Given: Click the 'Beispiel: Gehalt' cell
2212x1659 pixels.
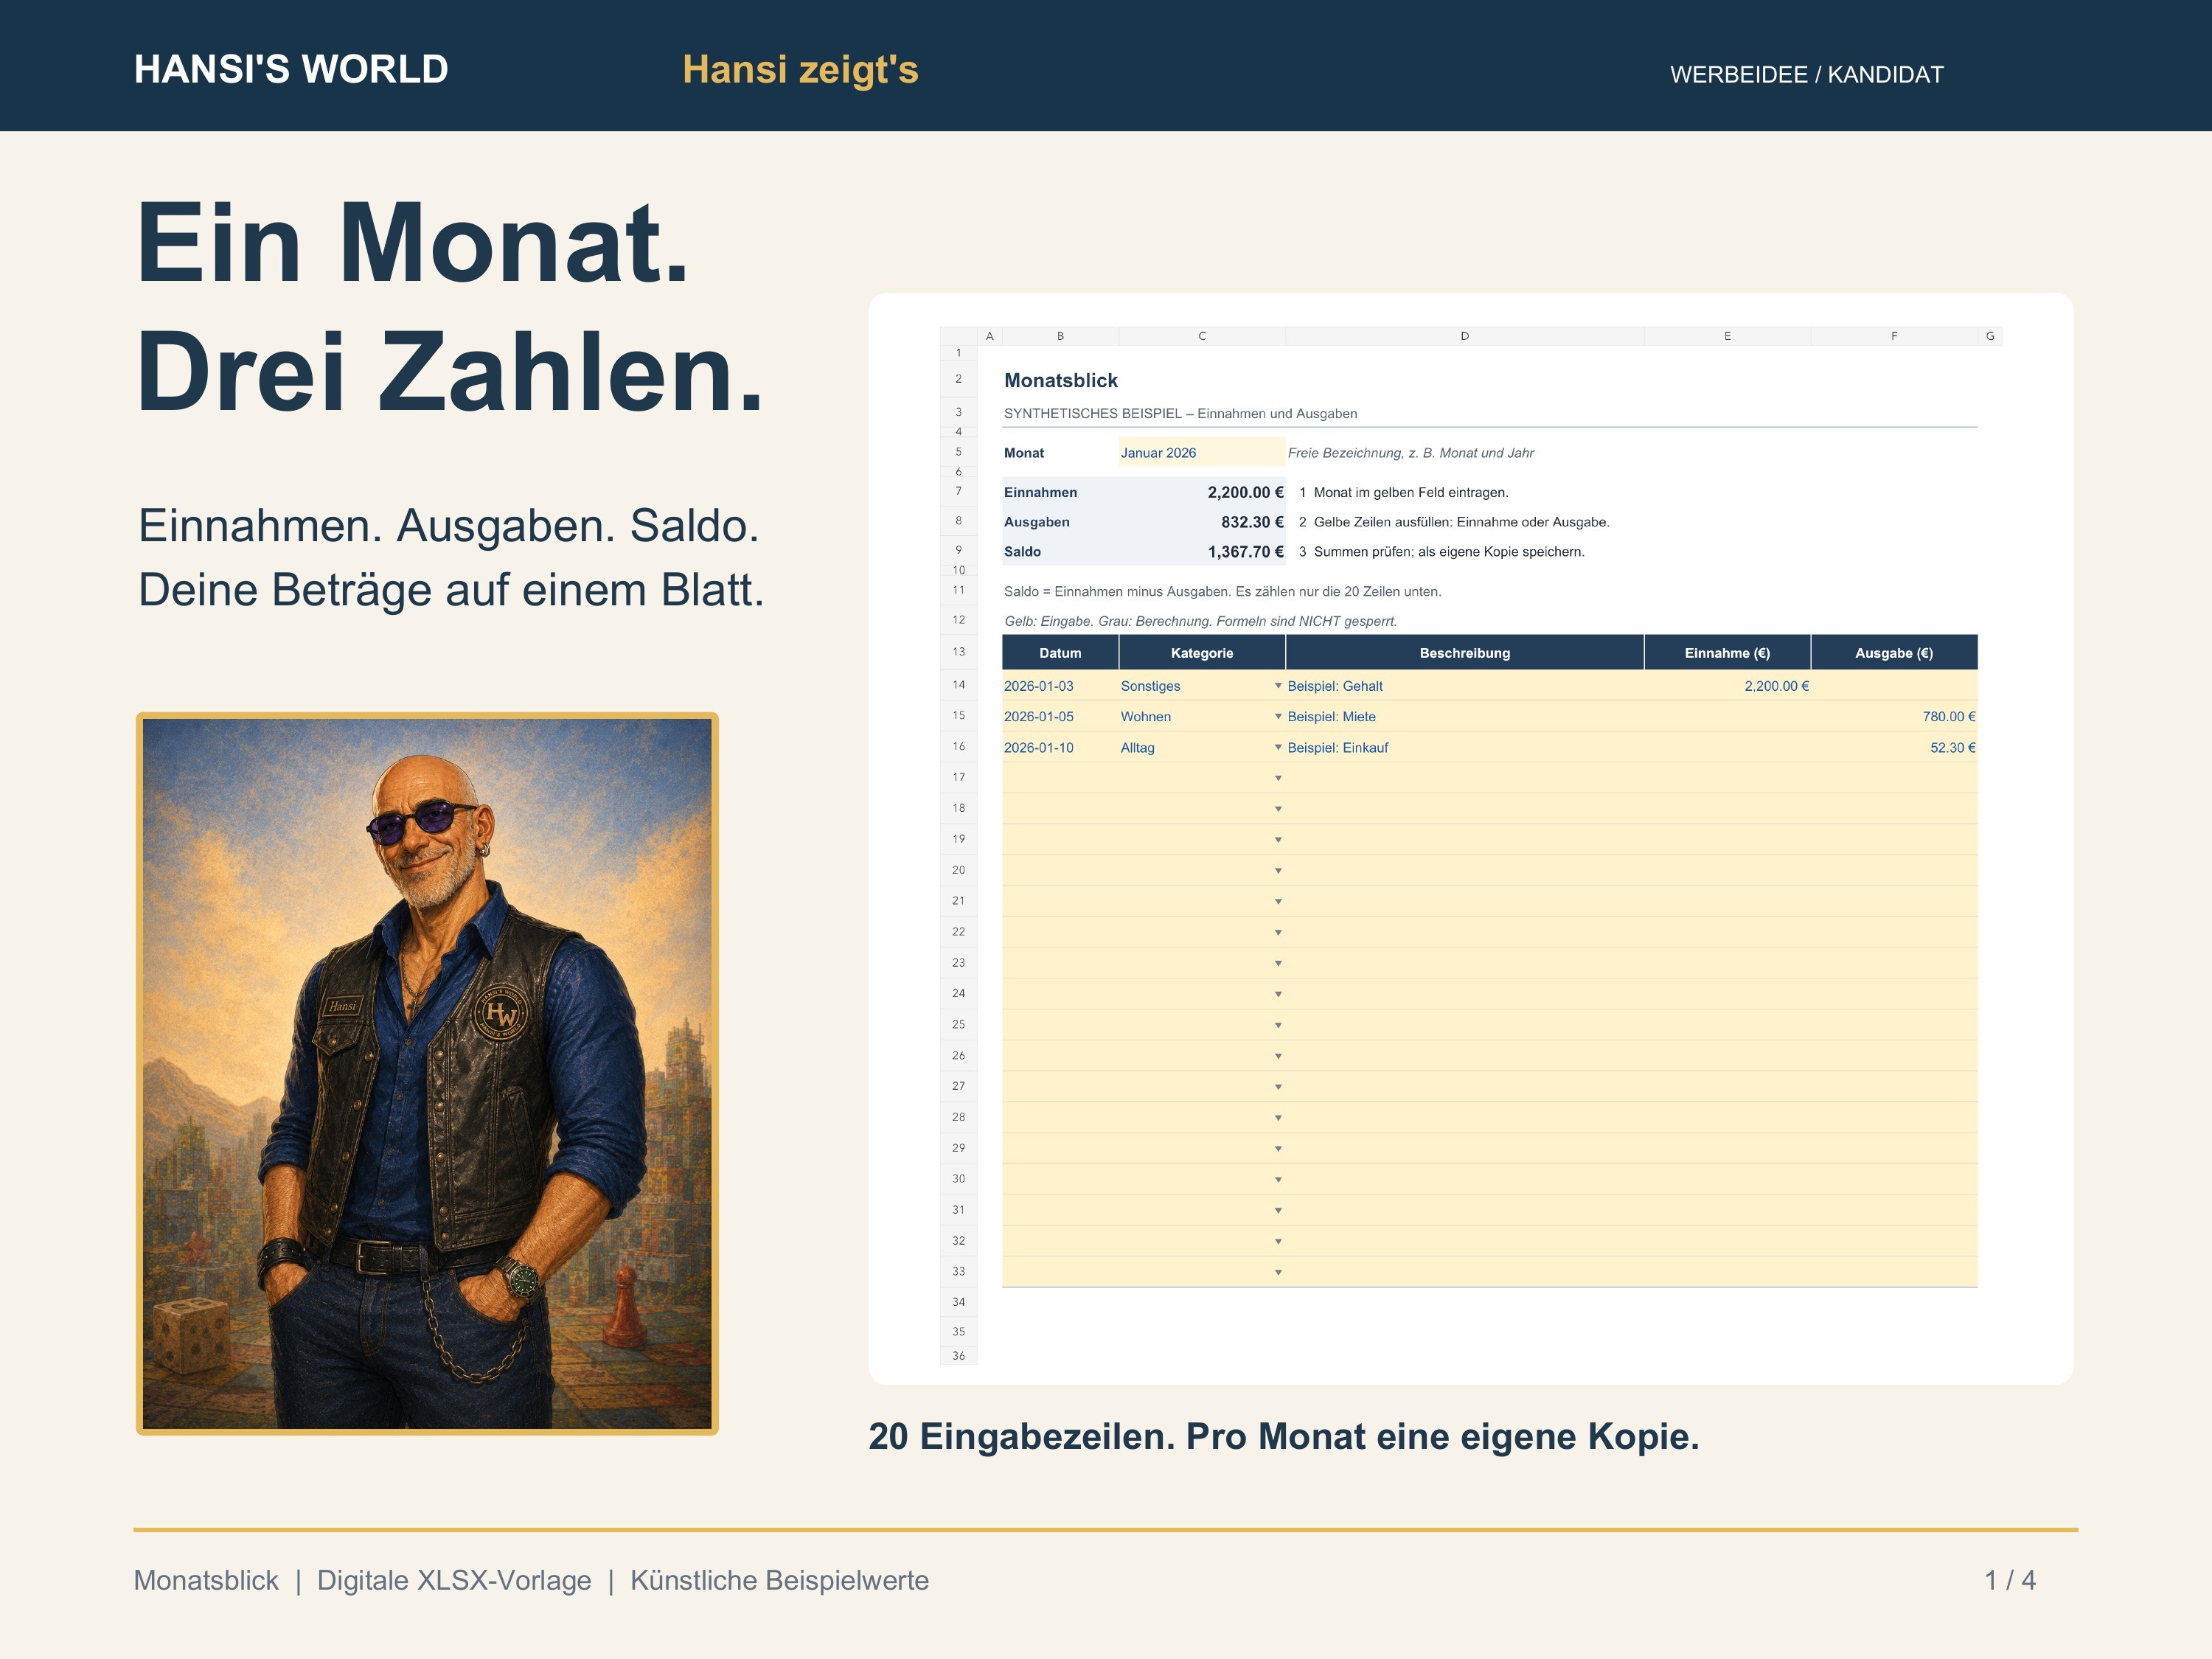Looking at the screenshot, I should pyautogui.click(x=1465, y=686).
